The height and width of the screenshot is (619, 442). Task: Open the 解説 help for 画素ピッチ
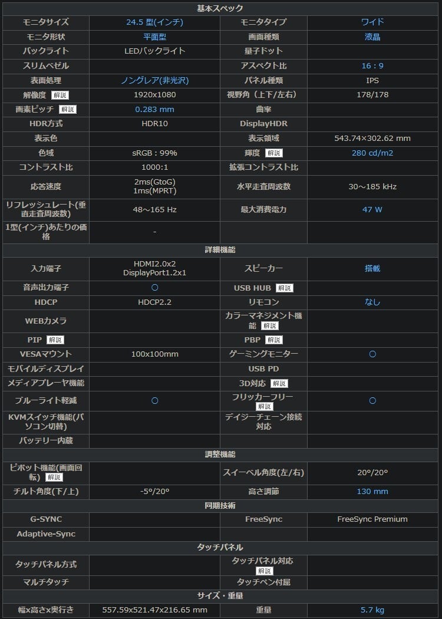point(67,110)
